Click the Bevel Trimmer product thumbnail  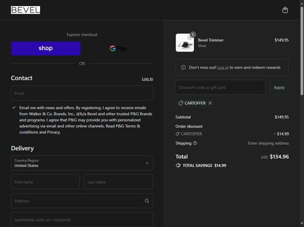(x=185, y=43)
